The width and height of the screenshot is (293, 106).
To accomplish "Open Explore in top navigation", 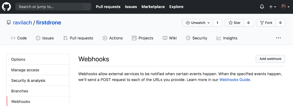I will (x=176, y=7).
